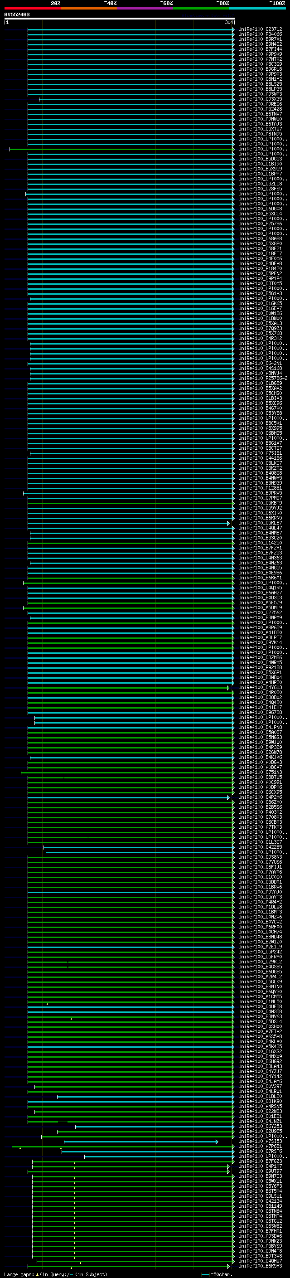Select label UniRef100_O96788
Screen dimensions: 290x1278
[x=260, y=712]
